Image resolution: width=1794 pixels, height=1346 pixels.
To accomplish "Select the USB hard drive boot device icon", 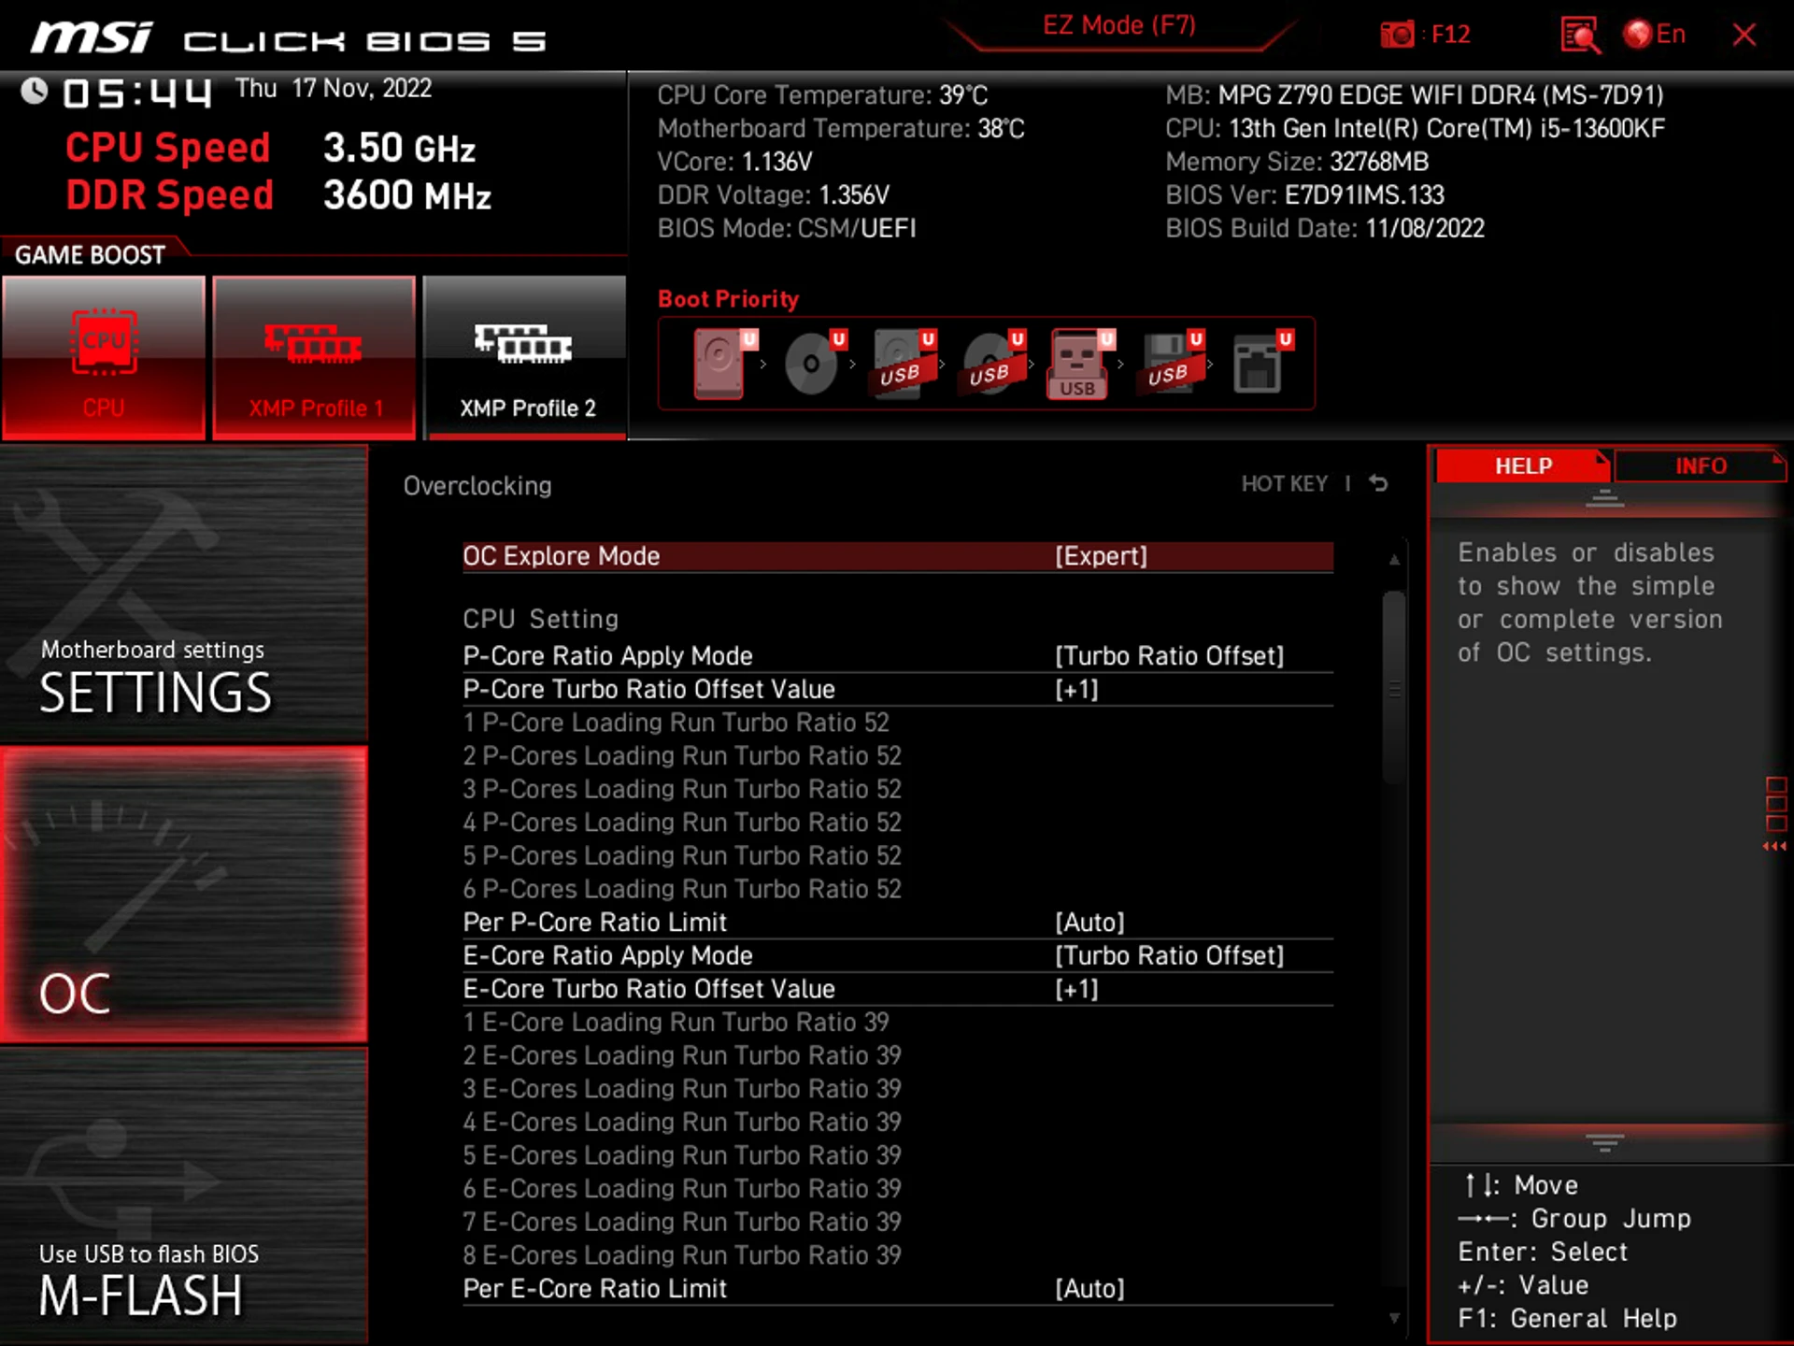I will 903,365.
